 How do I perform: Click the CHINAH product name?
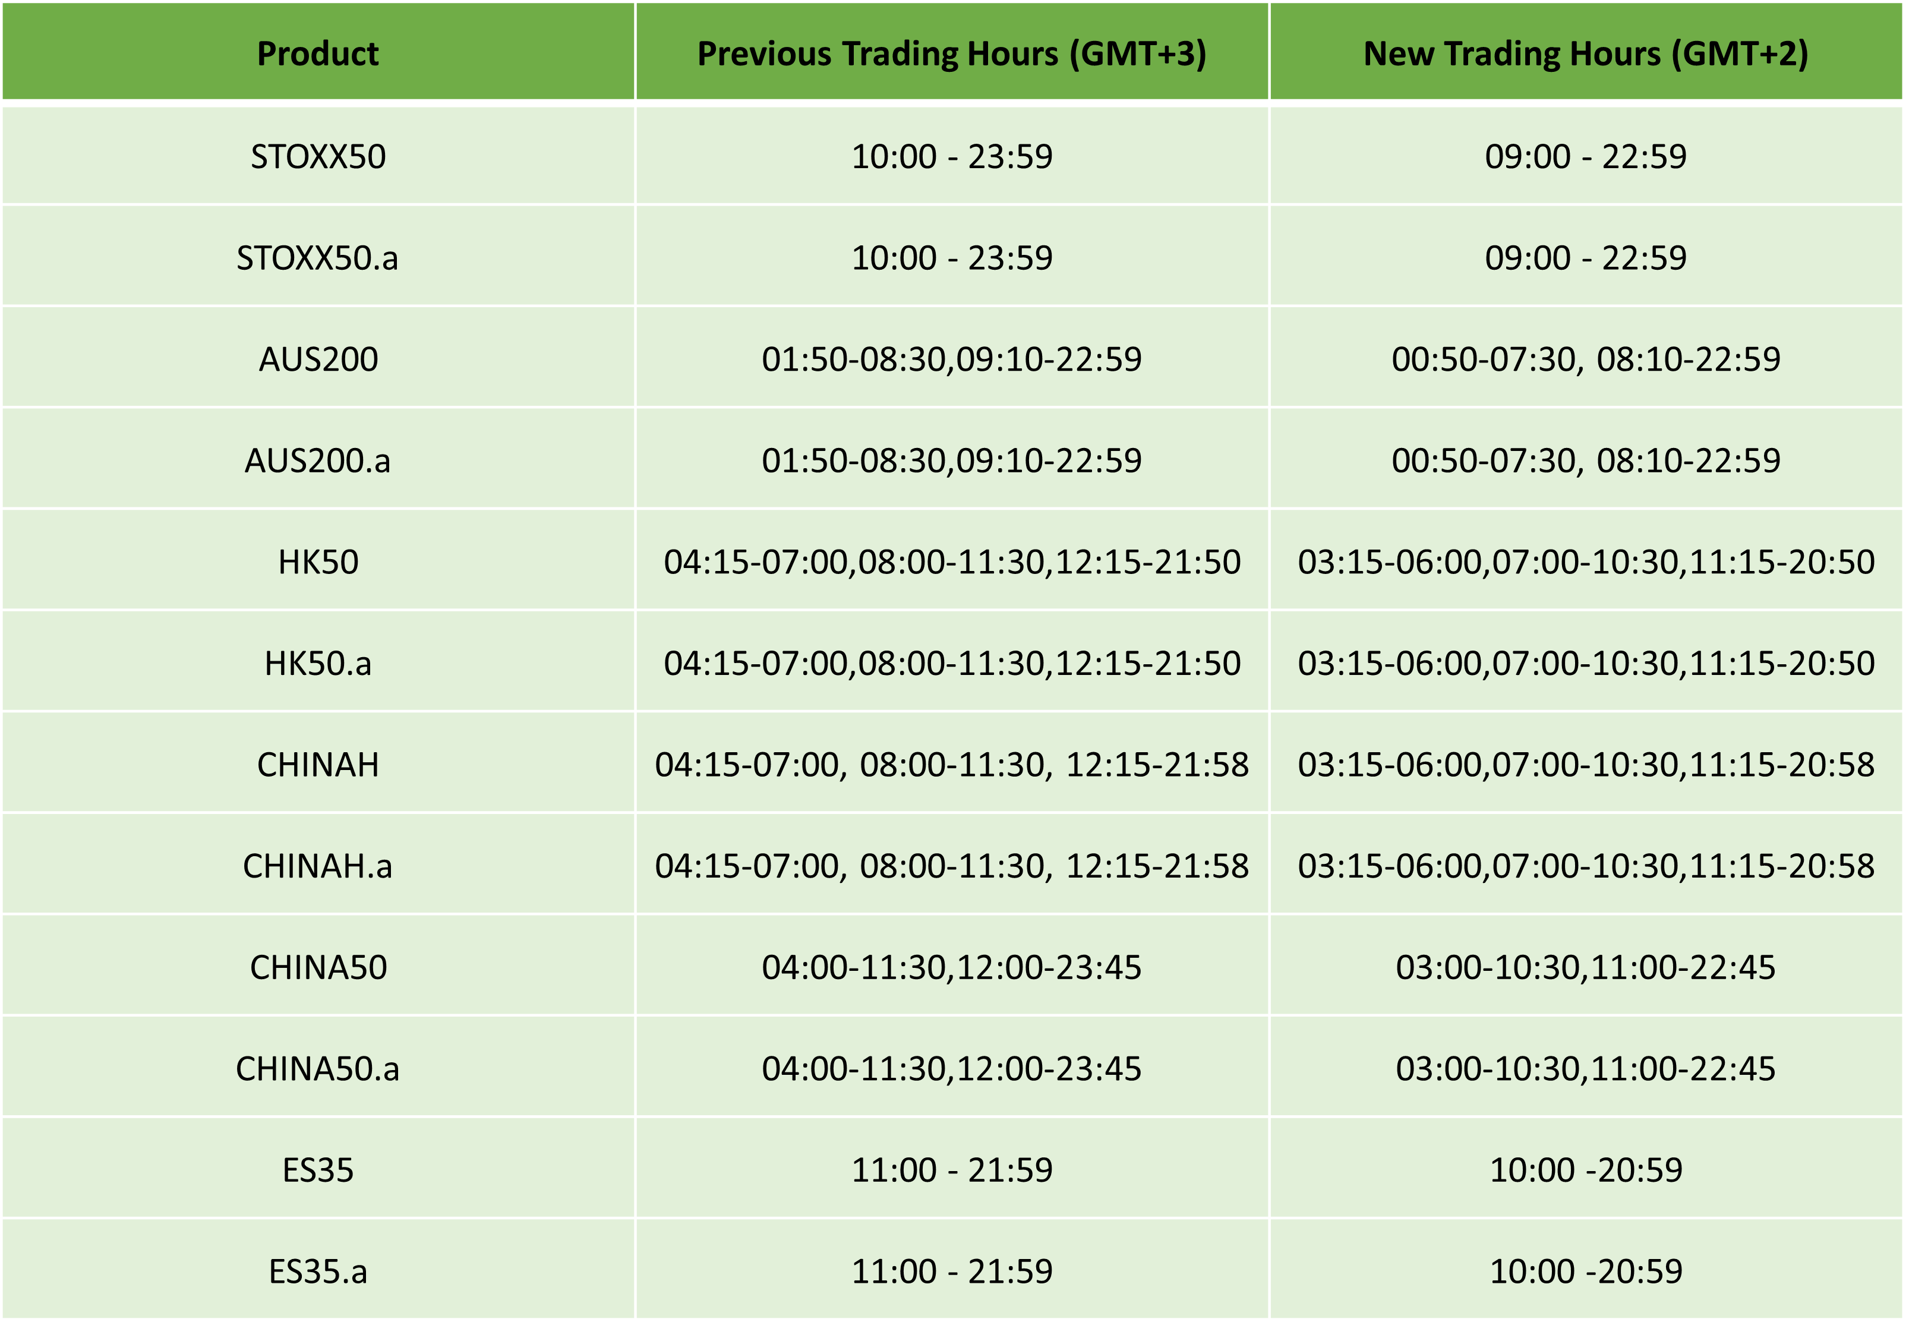[x=318, y=765]
